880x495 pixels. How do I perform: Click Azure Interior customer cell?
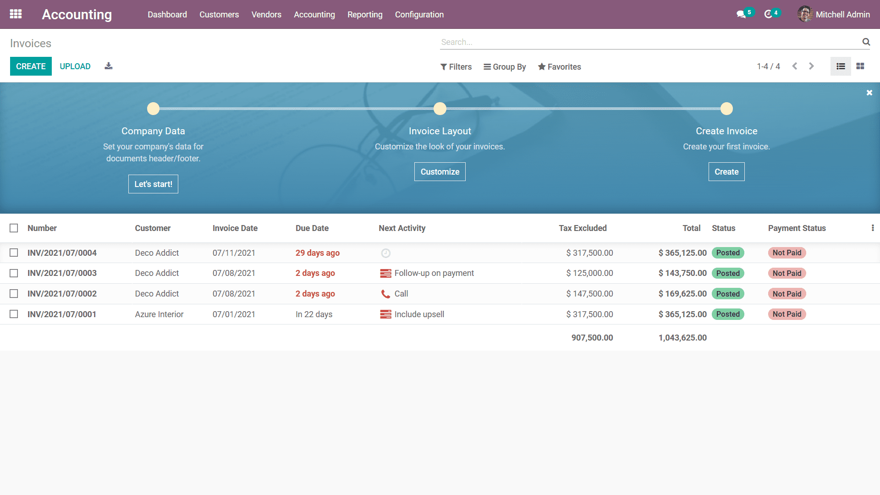click(159, 314)
